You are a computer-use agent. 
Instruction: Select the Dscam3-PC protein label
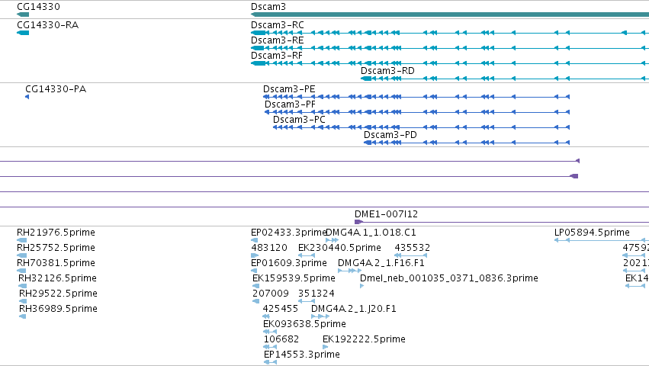(299, 120)
